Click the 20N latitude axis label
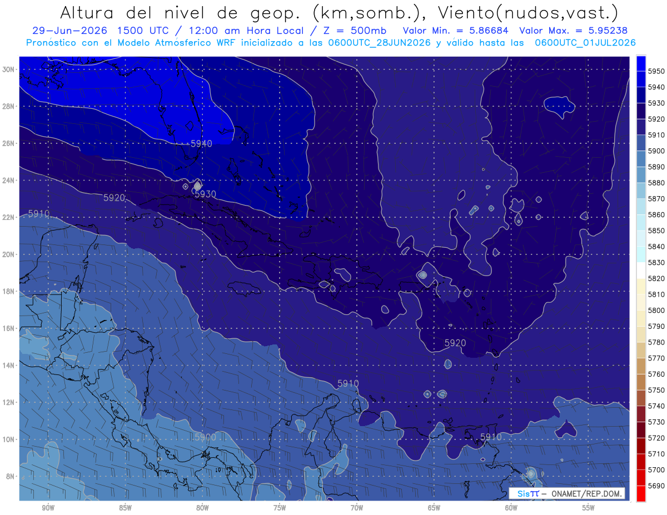Screen dimensions: 667x515 click(8, 254)
